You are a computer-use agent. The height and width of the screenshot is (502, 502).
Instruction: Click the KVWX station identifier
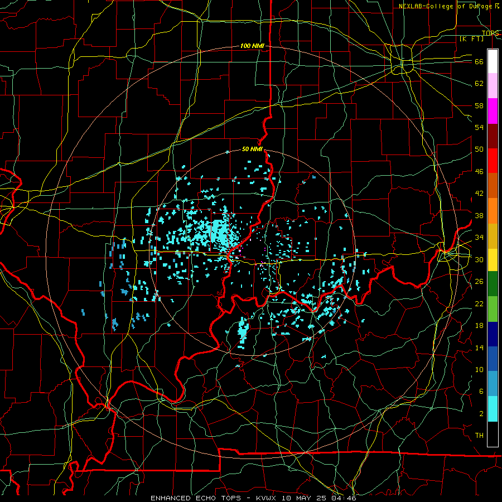click(x=267, y=498)
